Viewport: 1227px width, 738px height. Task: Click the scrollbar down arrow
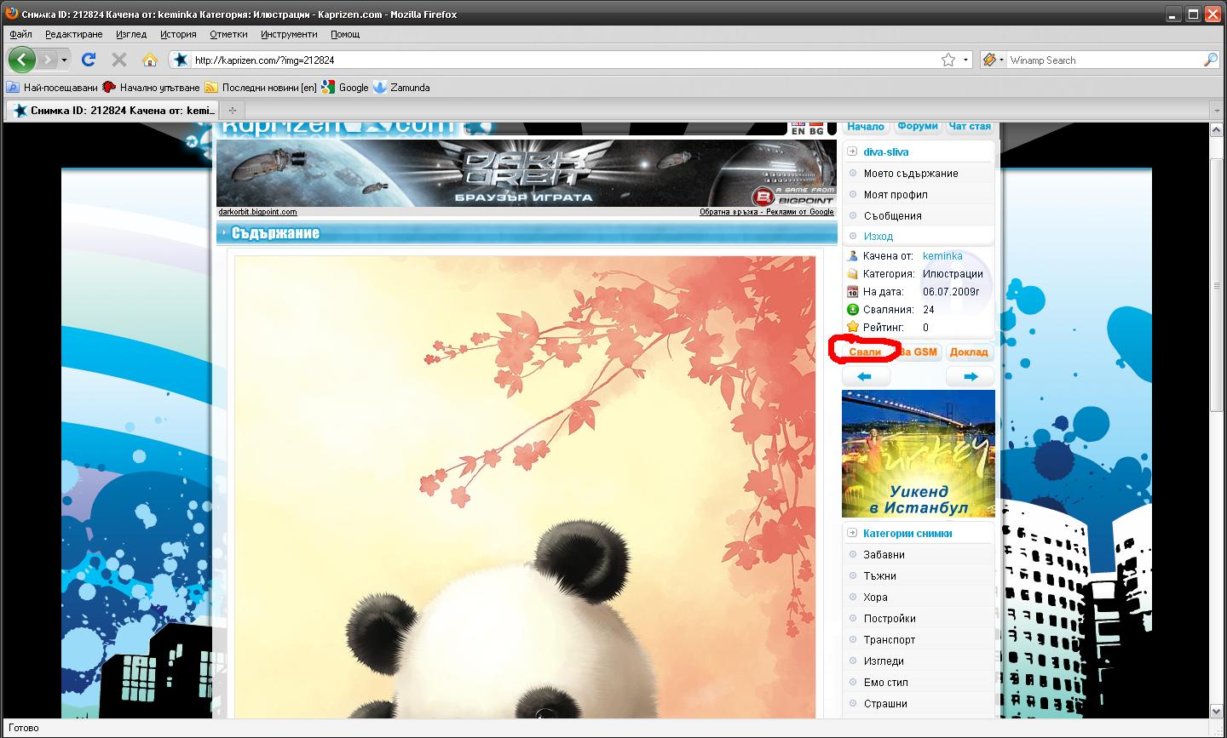pos(1218,712)
